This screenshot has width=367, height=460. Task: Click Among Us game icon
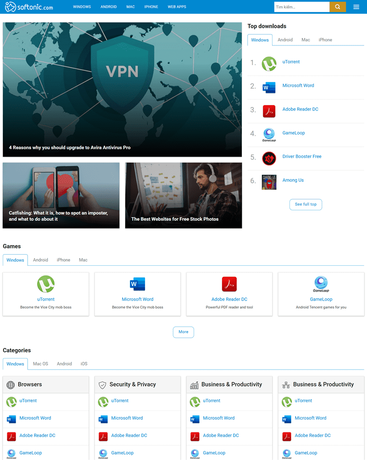point(269,182)
